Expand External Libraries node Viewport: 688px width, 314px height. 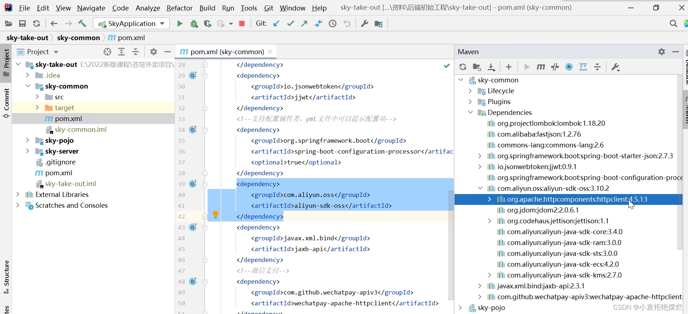[18, 194]
